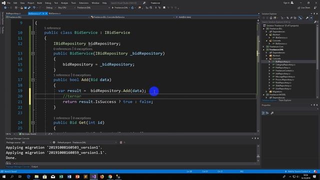Click the Package Manager Console vertical scrollbar

pos(258,153)
